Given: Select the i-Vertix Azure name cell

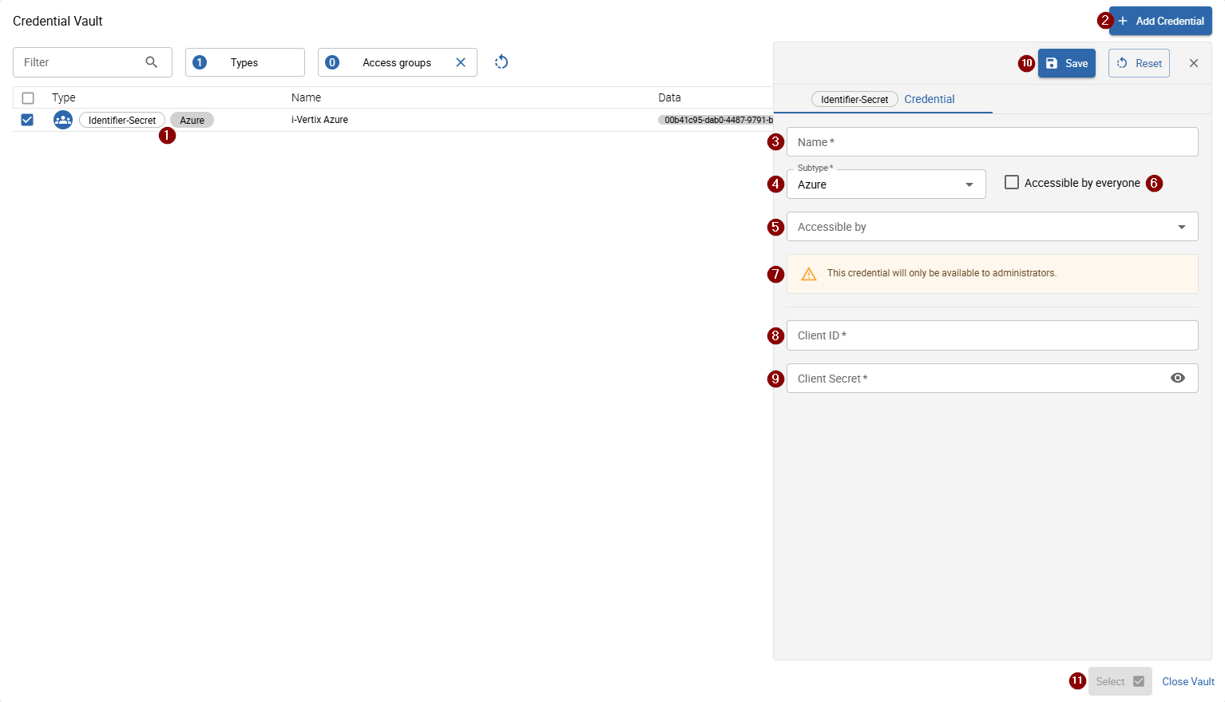Looking at the screenshot, I should pos(319,120).
